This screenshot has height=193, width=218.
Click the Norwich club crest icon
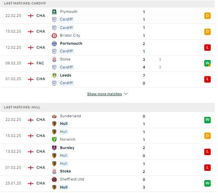[54, 139]
